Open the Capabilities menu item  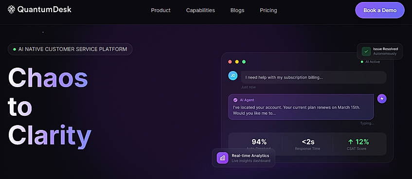coord(200,10)
